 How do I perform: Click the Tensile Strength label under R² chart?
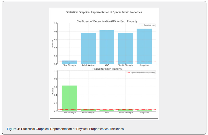click(126, 65)
